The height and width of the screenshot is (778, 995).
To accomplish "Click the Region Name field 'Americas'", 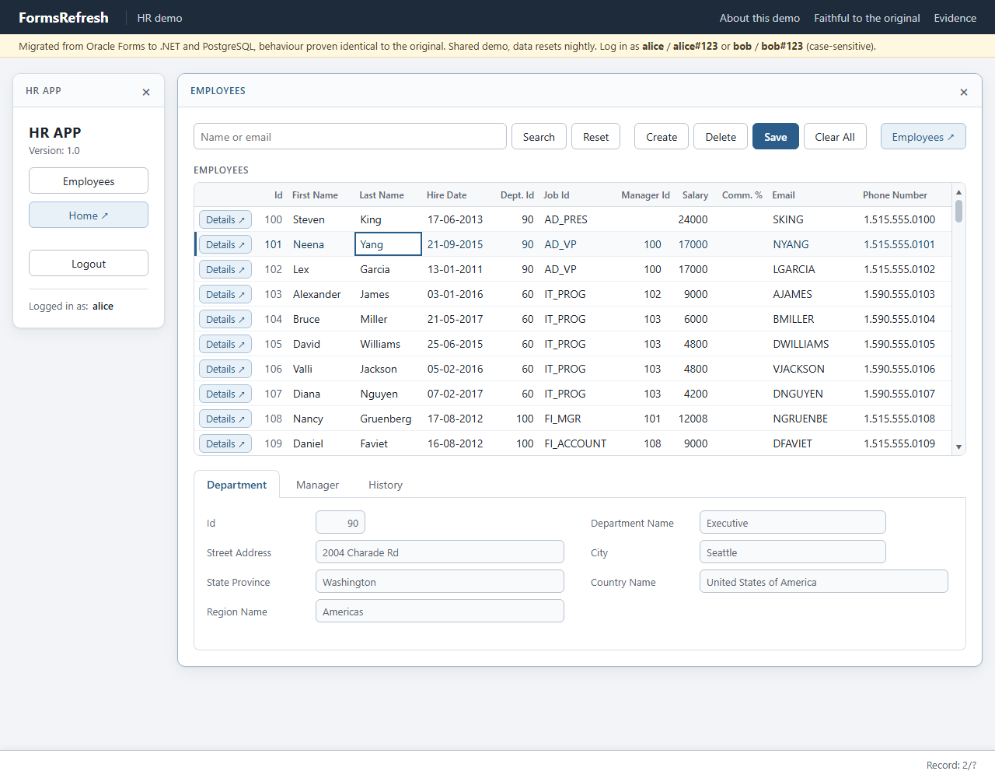I will click(440, 611).
